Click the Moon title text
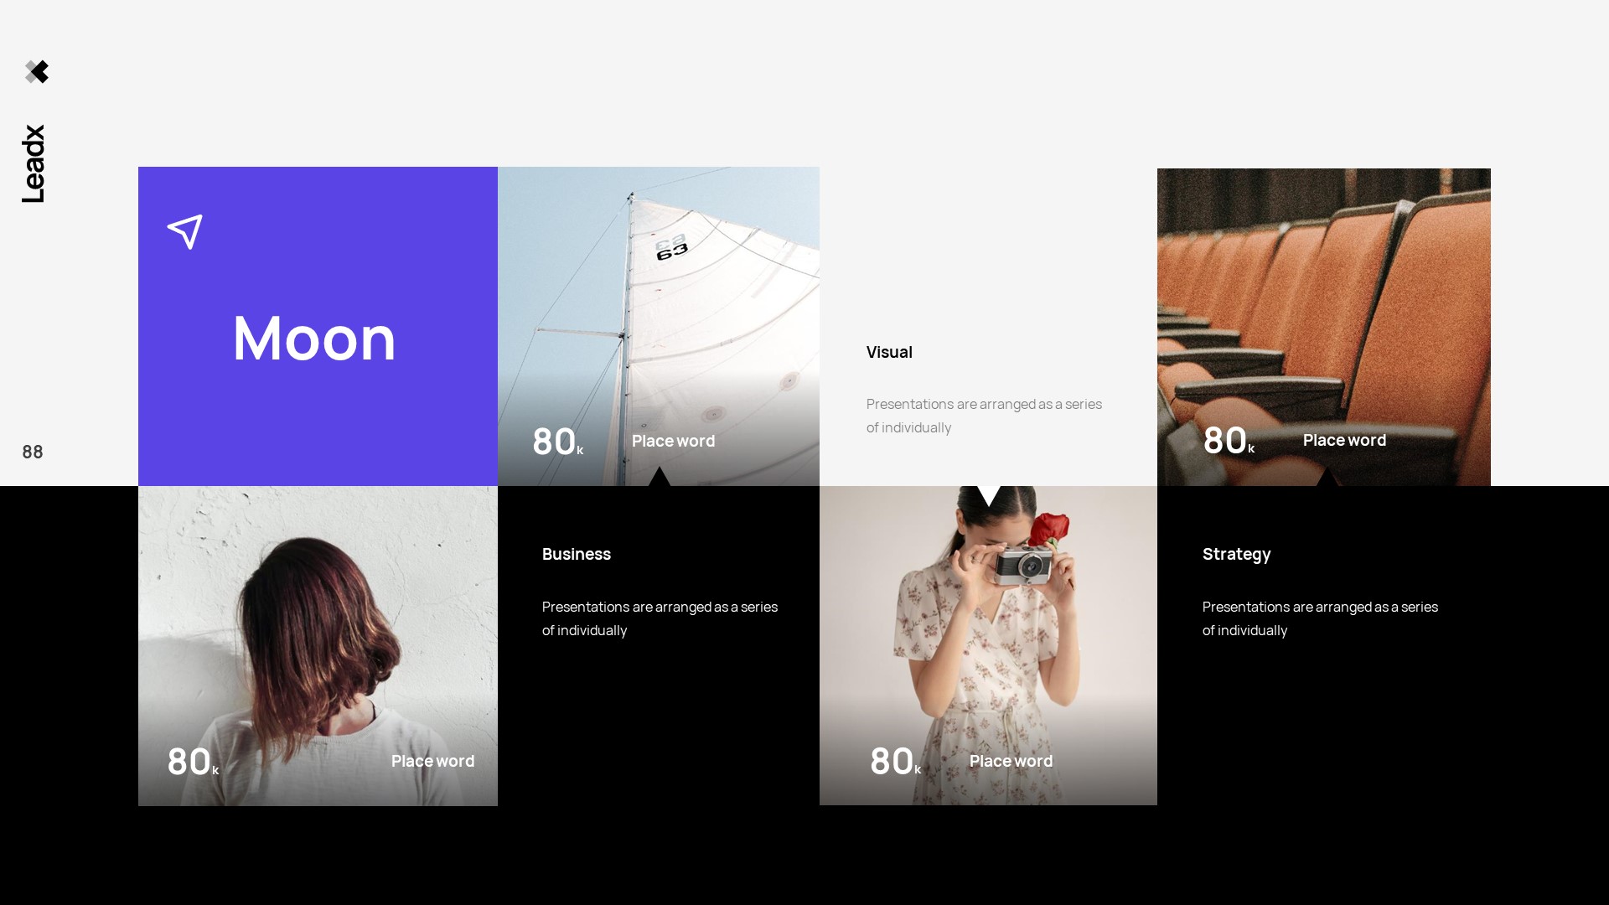 tap(314, 338)
